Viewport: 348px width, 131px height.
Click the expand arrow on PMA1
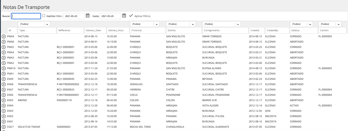pyautogui.click(x=4, y=74)
